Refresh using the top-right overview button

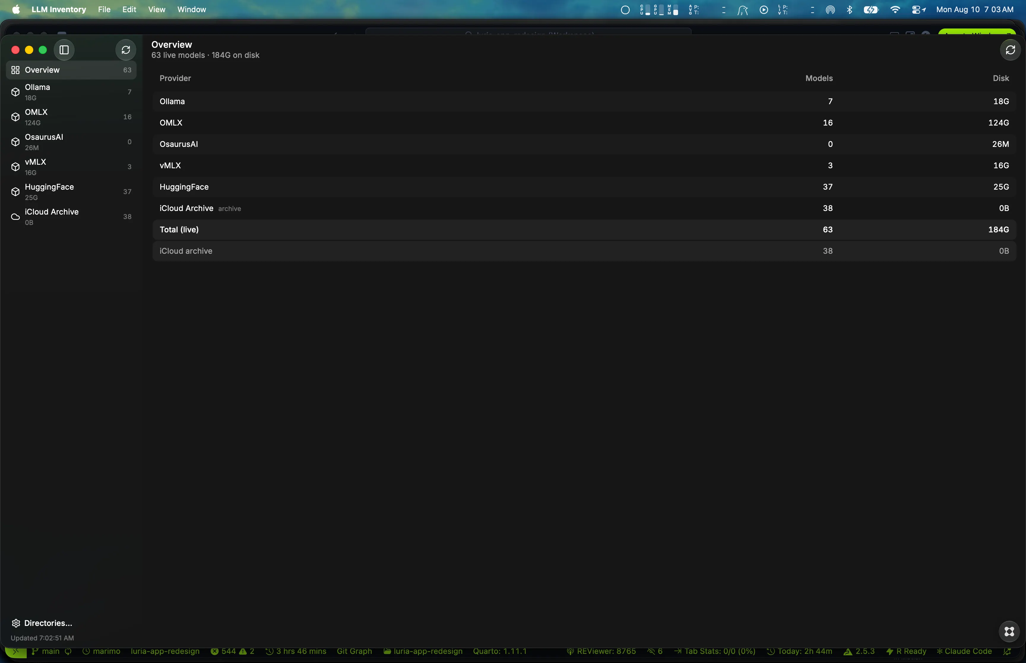click(1010, 50)
